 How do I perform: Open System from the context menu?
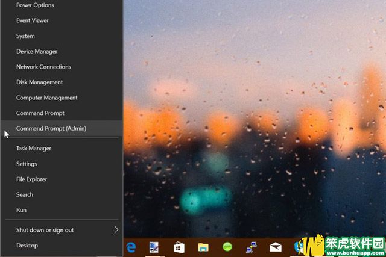pos(25,36)
